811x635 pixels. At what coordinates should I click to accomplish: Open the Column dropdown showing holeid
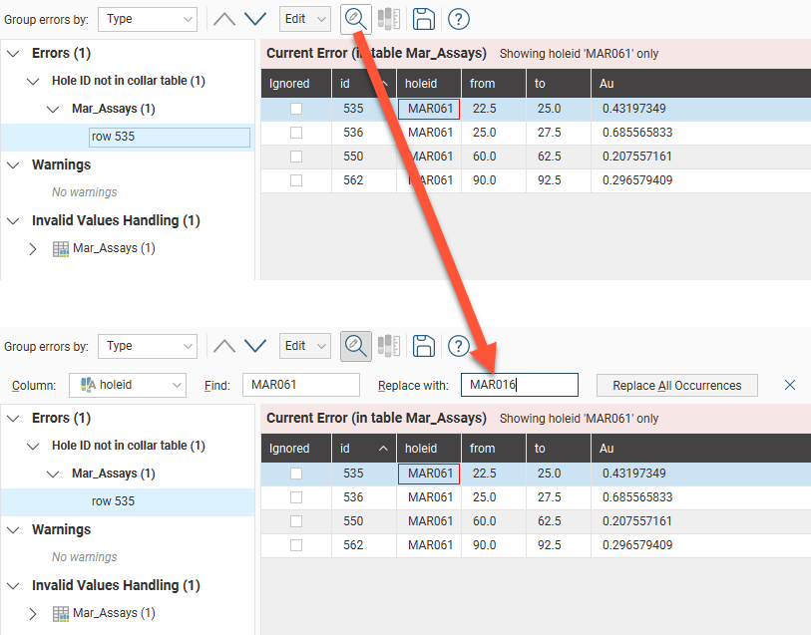[127, 385]
